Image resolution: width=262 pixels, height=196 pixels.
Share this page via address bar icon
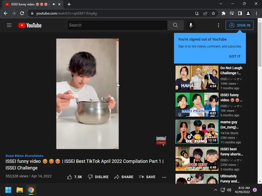tap(205, 13)
